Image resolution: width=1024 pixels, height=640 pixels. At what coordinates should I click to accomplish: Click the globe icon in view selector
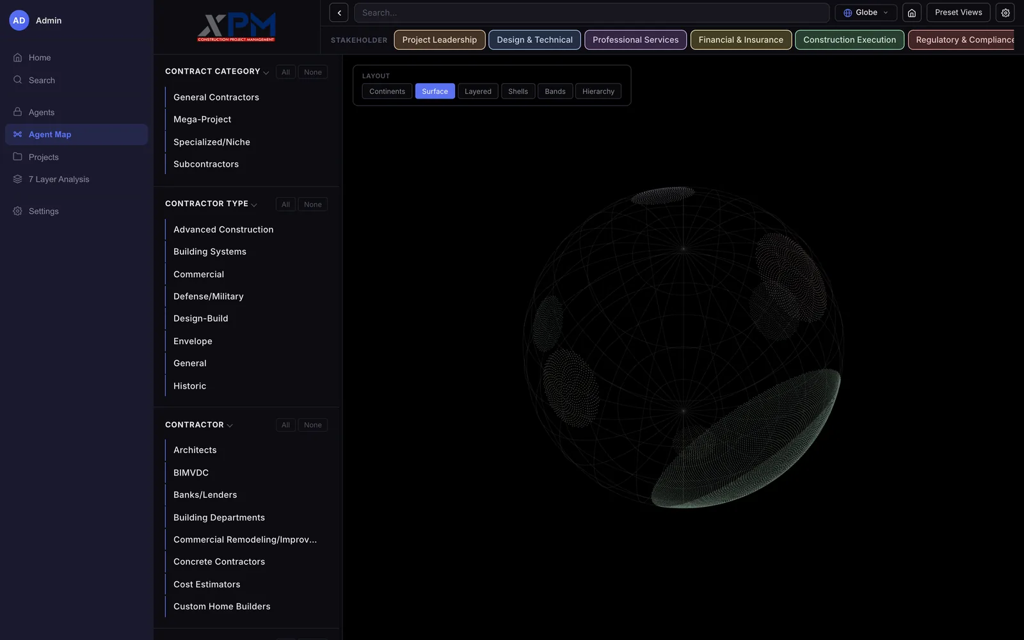847,13
